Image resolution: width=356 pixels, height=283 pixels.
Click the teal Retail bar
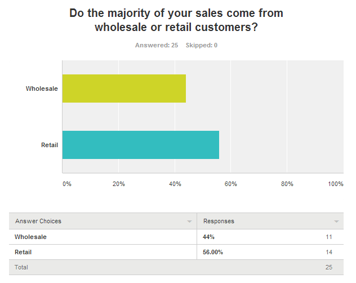[140, 145]
